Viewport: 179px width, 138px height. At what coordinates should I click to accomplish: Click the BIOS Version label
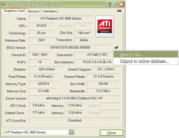tap(16, 48)
